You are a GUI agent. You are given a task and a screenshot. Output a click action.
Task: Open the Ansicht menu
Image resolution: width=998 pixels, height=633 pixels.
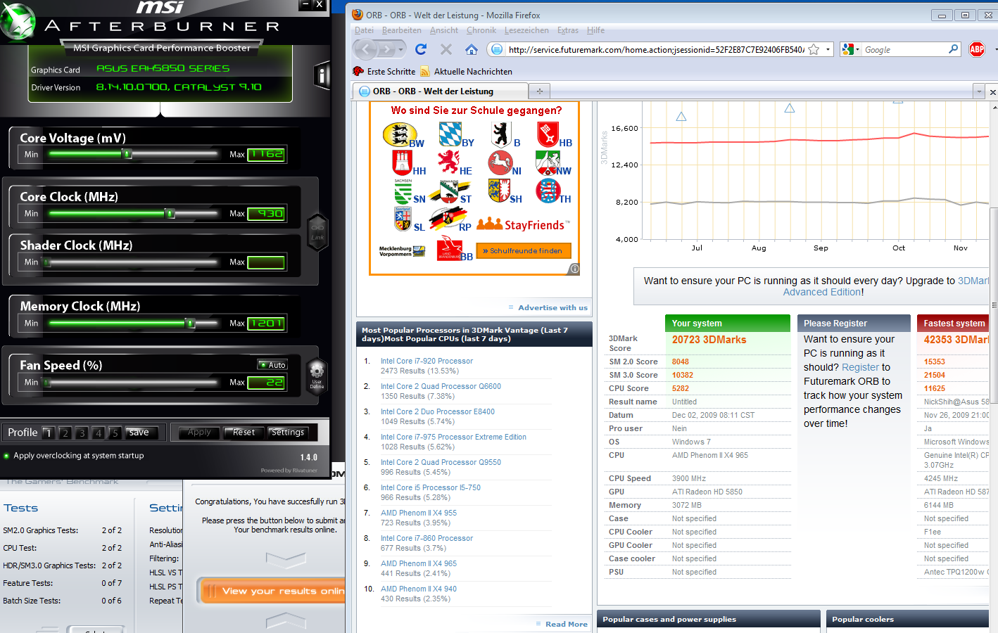(x=444, y=30)
